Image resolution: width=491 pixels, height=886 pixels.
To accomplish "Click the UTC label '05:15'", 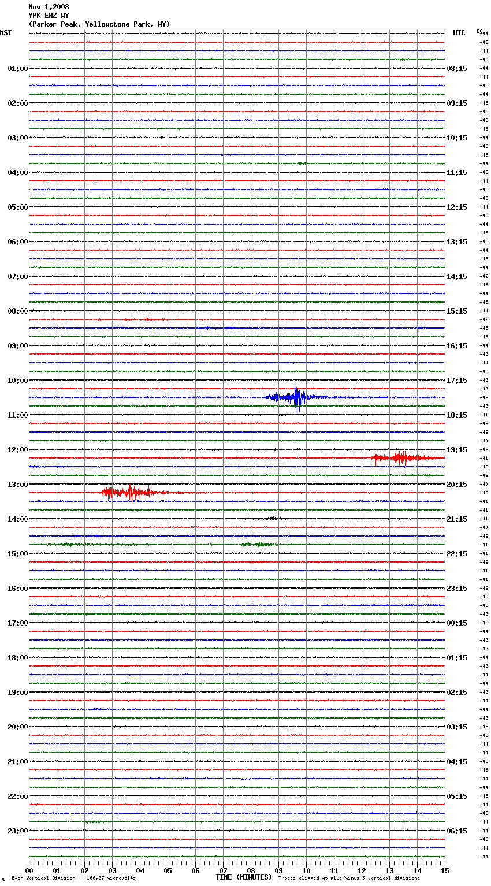I will [457, 796].
